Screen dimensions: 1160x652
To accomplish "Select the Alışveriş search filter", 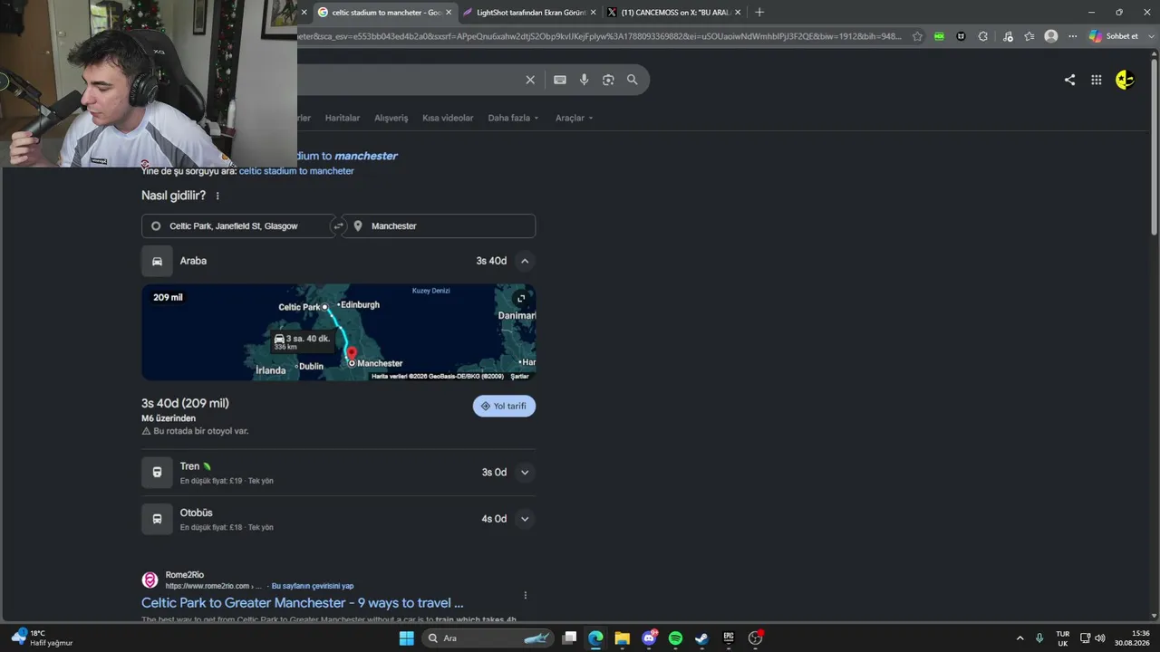I will pos(391,118).
